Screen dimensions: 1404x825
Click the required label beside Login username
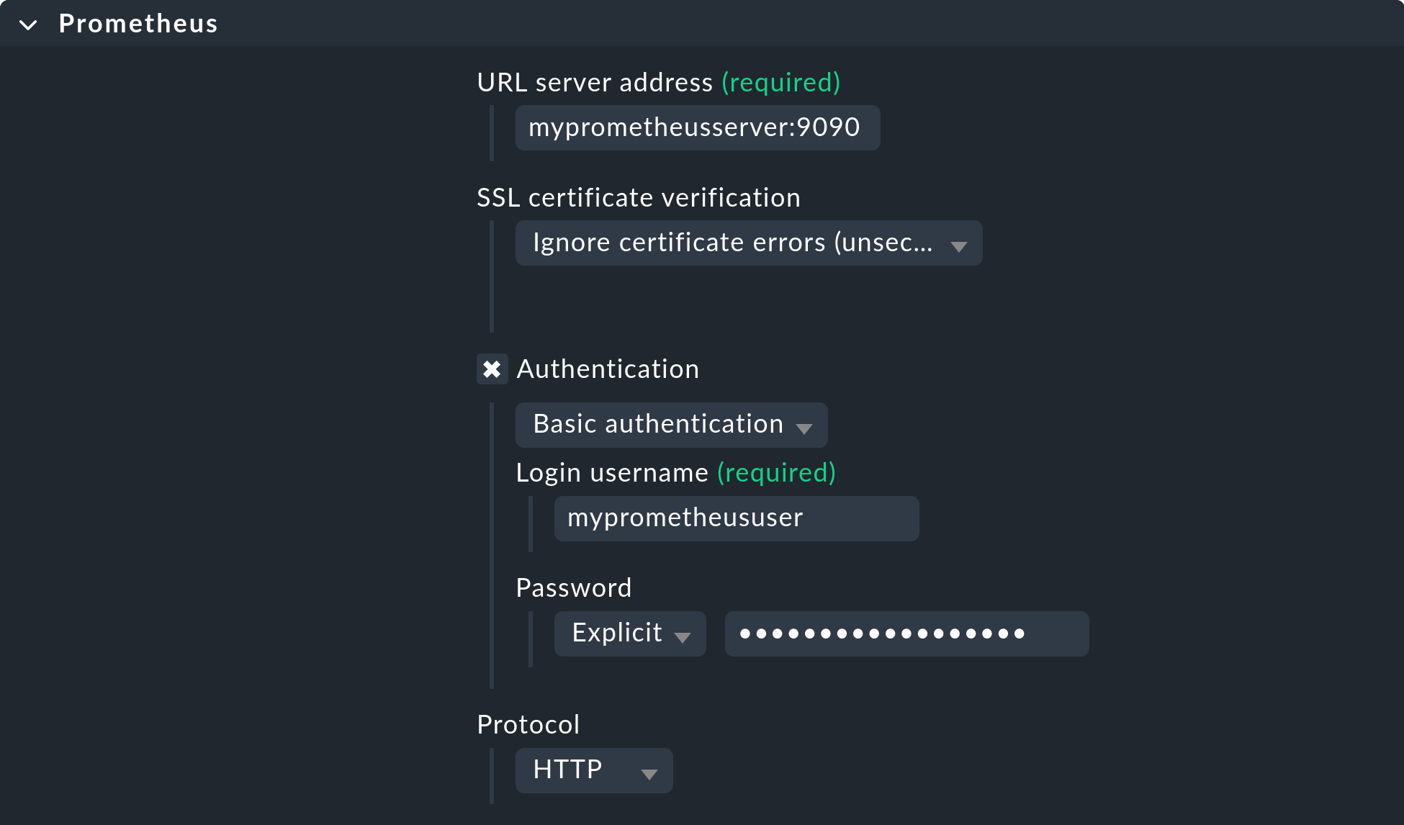775,473
